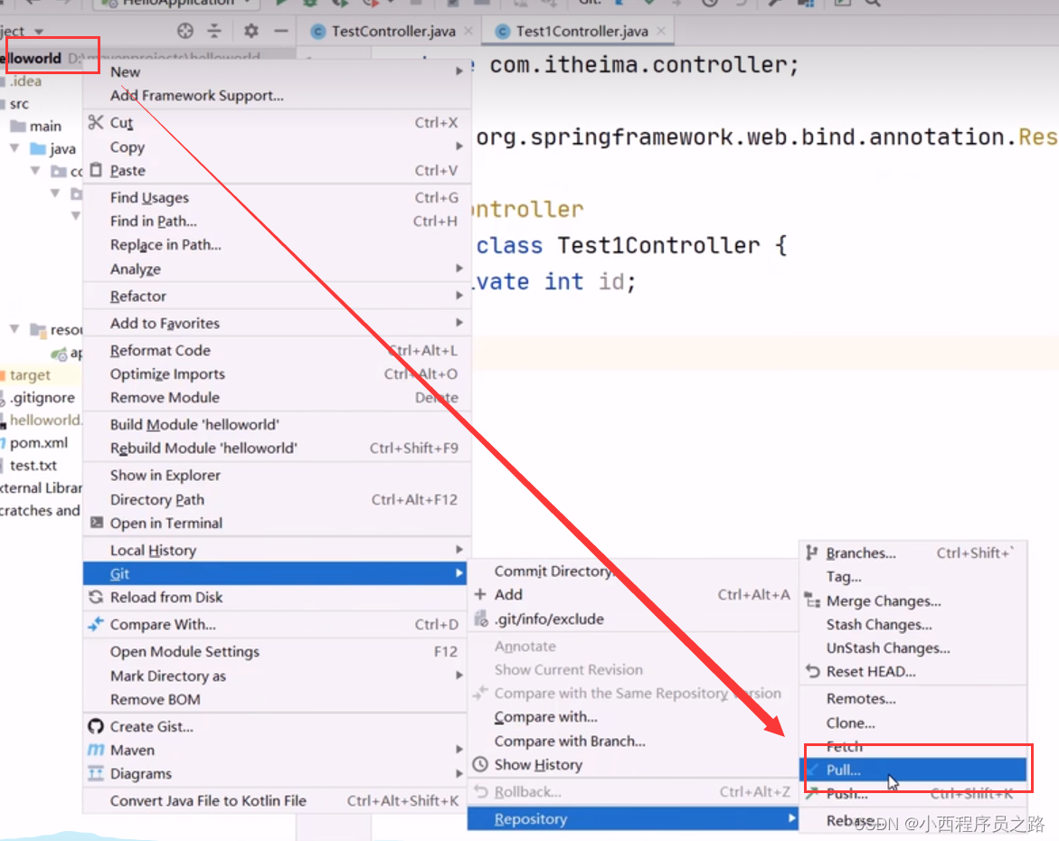
Task: Click the Branches icon in Repository submenu
Action: 812,553
